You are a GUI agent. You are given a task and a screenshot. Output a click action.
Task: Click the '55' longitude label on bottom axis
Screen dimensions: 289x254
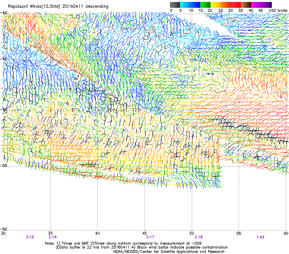pyautogui.click(x=239, y=233)
